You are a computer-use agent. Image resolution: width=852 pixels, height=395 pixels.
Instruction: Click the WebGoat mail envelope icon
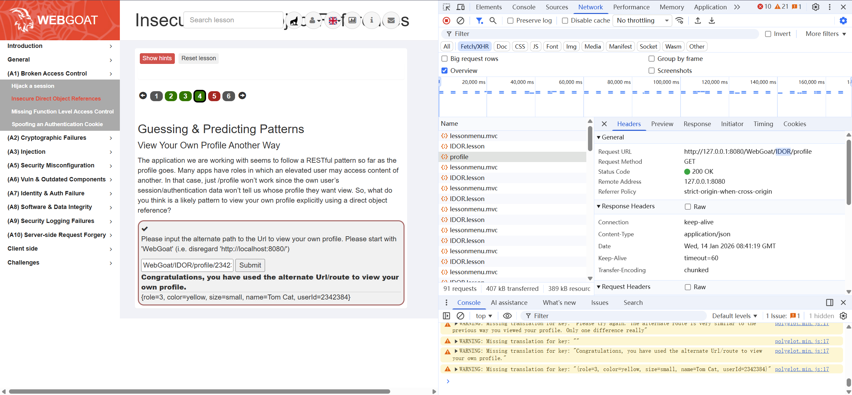(391, 21)
